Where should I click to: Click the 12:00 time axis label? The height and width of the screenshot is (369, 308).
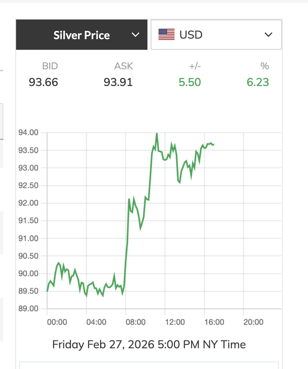pyautogui.click(x=174, y=322)
